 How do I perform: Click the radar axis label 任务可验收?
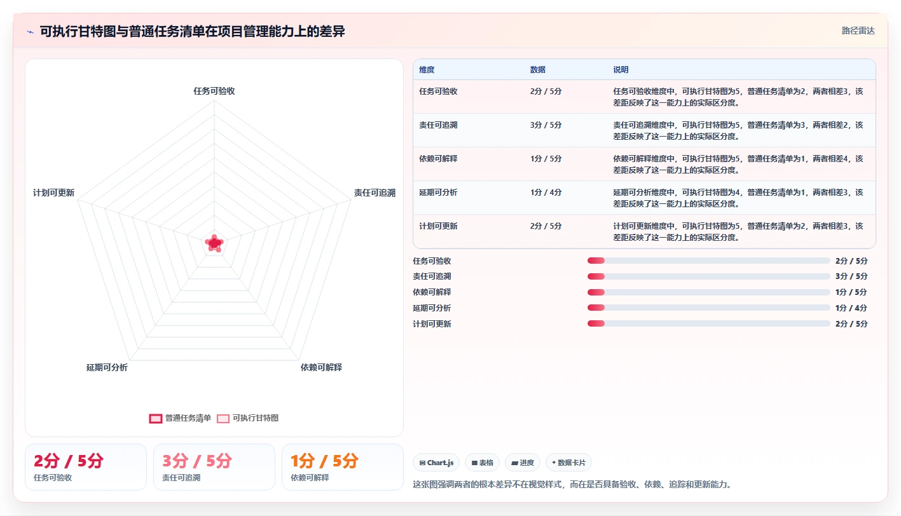214,91
